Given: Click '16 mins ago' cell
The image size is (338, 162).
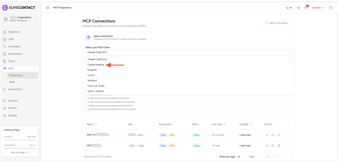Looking at the screenshot, I should click(218, 135).
